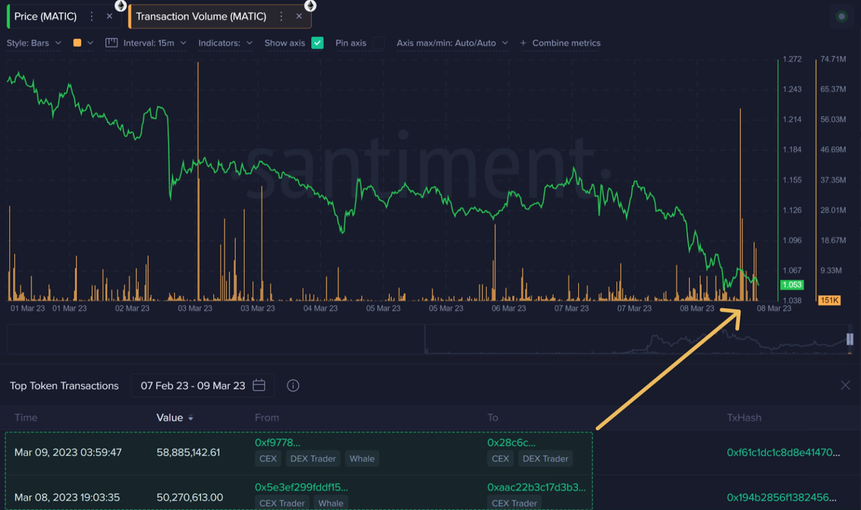
Task: Enable the Pin axis checkbox
Action: click(379, 43)
